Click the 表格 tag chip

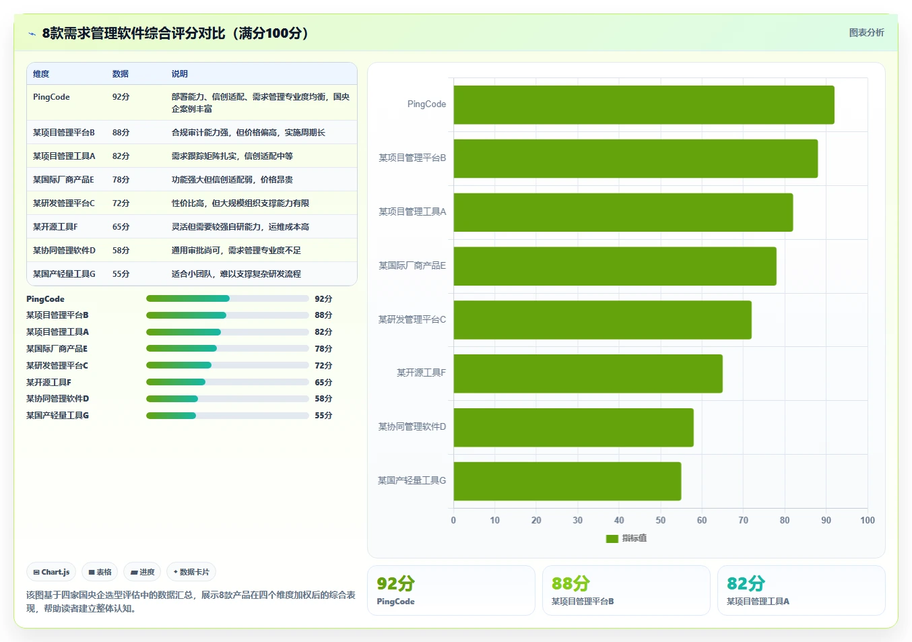[100, 572]
